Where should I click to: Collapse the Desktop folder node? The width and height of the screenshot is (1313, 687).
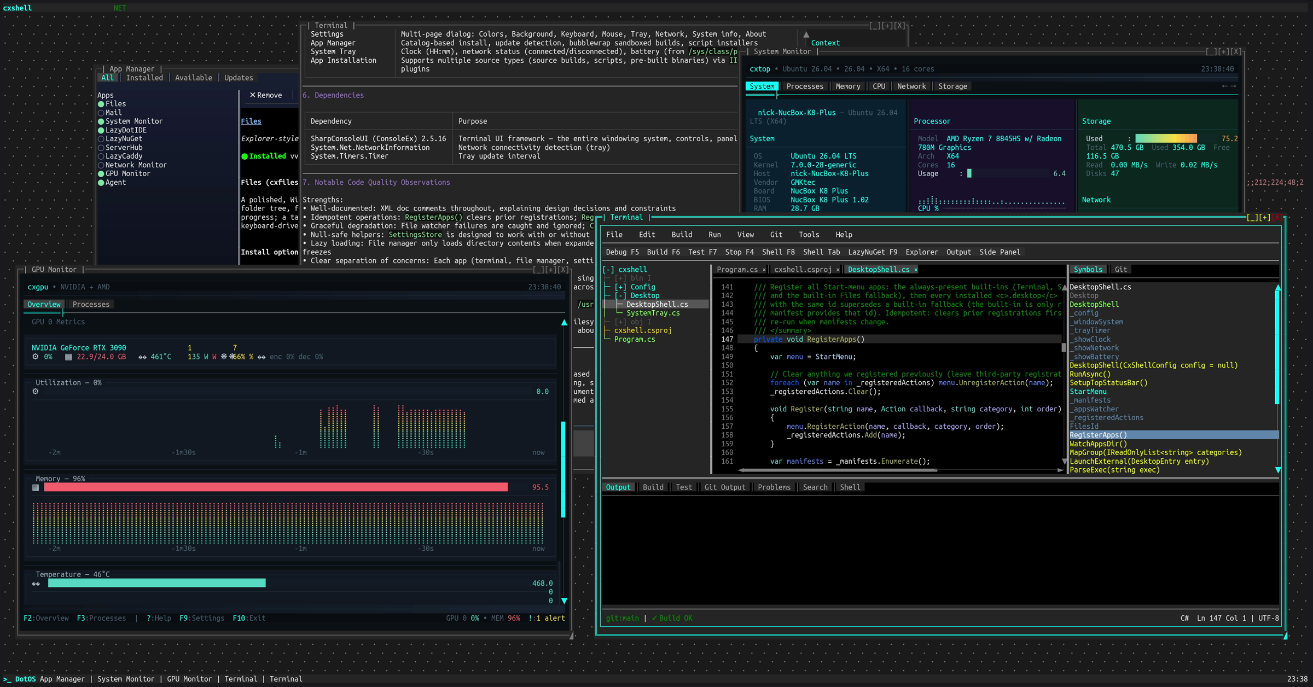pos(620,296)
